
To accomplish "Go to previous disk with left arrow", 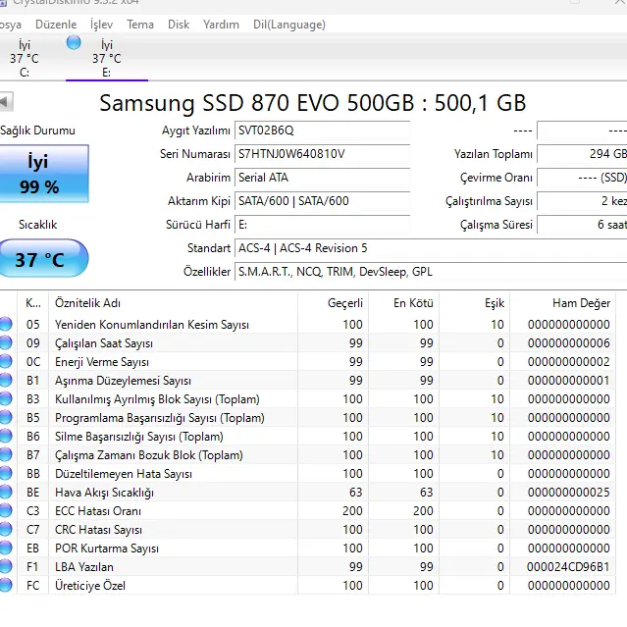I will (x=6, y=102).
